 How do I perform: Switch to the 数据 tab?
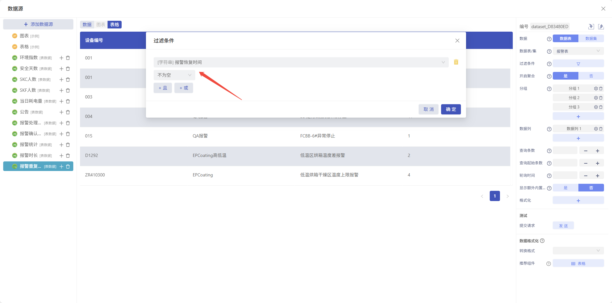pyautogui.click(x=87, y=25)
